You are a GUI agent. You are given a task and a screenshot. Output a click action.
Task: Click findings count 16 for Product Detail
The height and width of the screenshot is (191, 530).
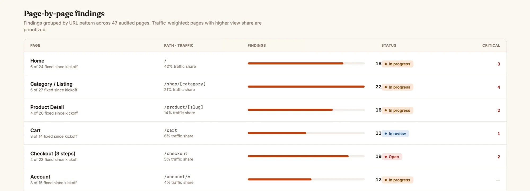[x=378, y=110]
